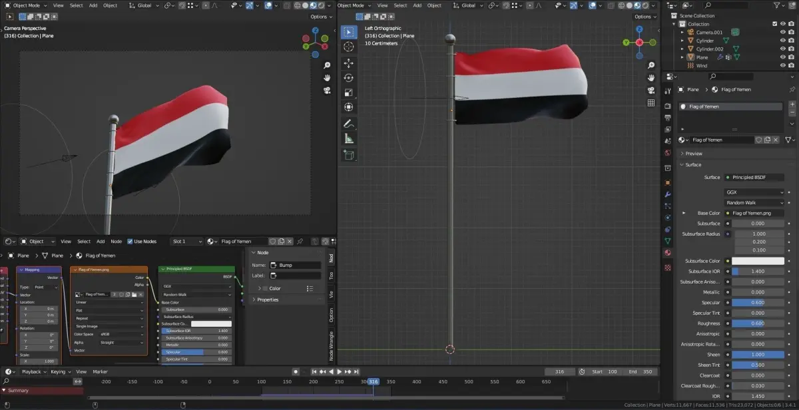Pin the properties editor context
799x410 pixels.
[x=791, y=89]
